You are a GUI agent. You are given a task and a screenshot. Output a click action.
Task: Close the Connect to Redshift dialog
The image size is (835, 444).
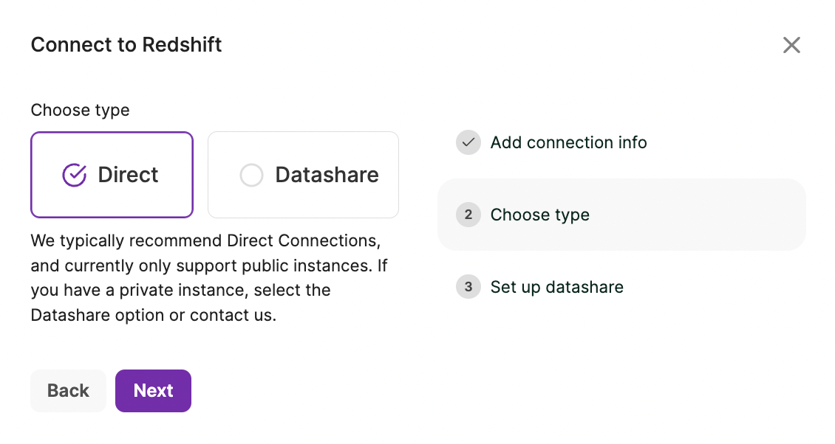point(791,46)
